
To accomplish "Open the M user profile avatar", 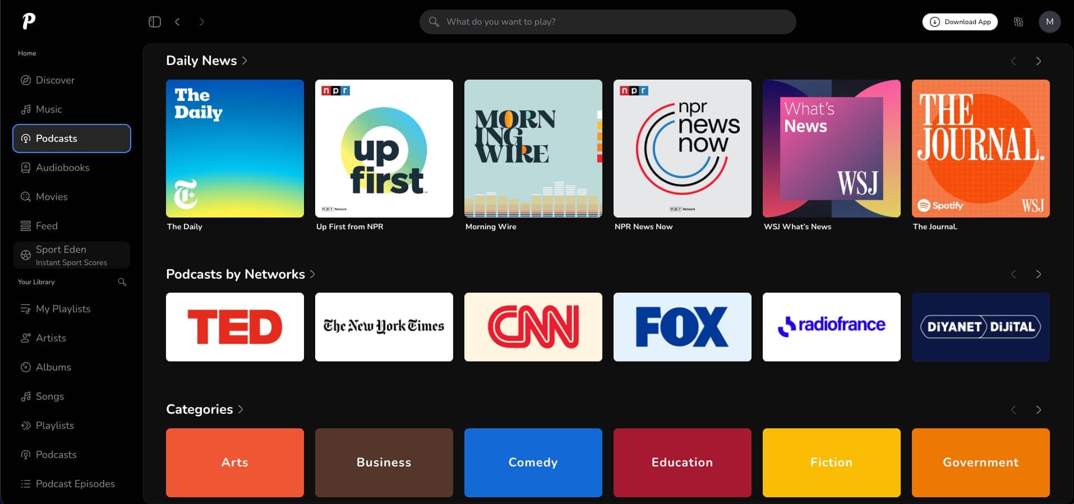I will [x=1049, y=22].
